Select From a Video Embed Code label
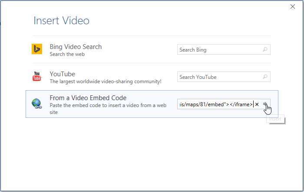 (88, 98)
